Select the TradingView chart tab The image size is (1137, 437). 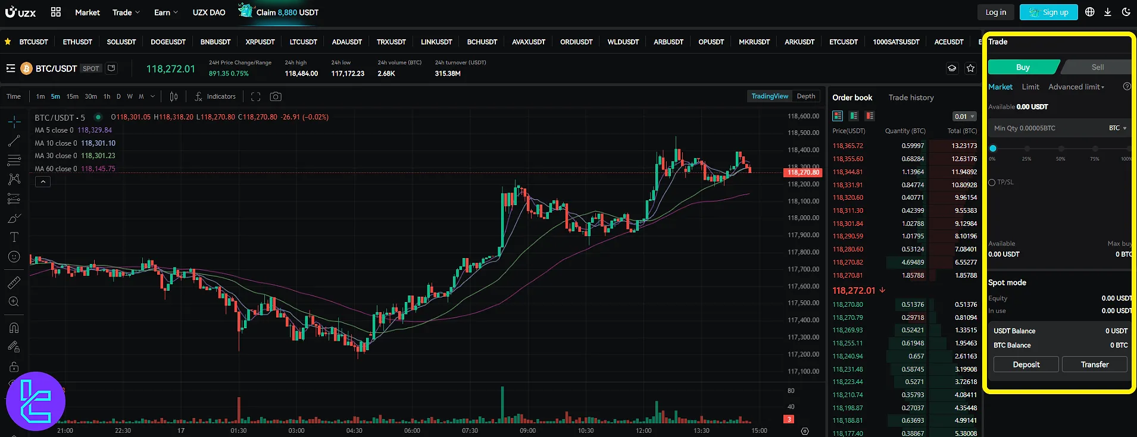(x=770, y=96)
